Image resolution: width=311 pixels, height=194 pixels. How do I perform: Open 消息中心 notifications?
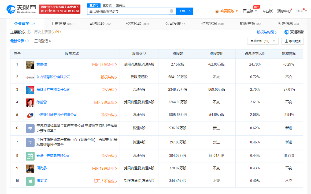pyautogui.click(x=284, y=11)
